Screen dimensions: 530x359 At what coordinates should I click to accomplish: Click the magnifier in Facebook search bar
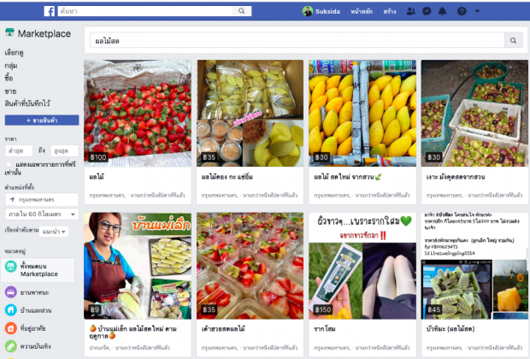coord(241,11)
